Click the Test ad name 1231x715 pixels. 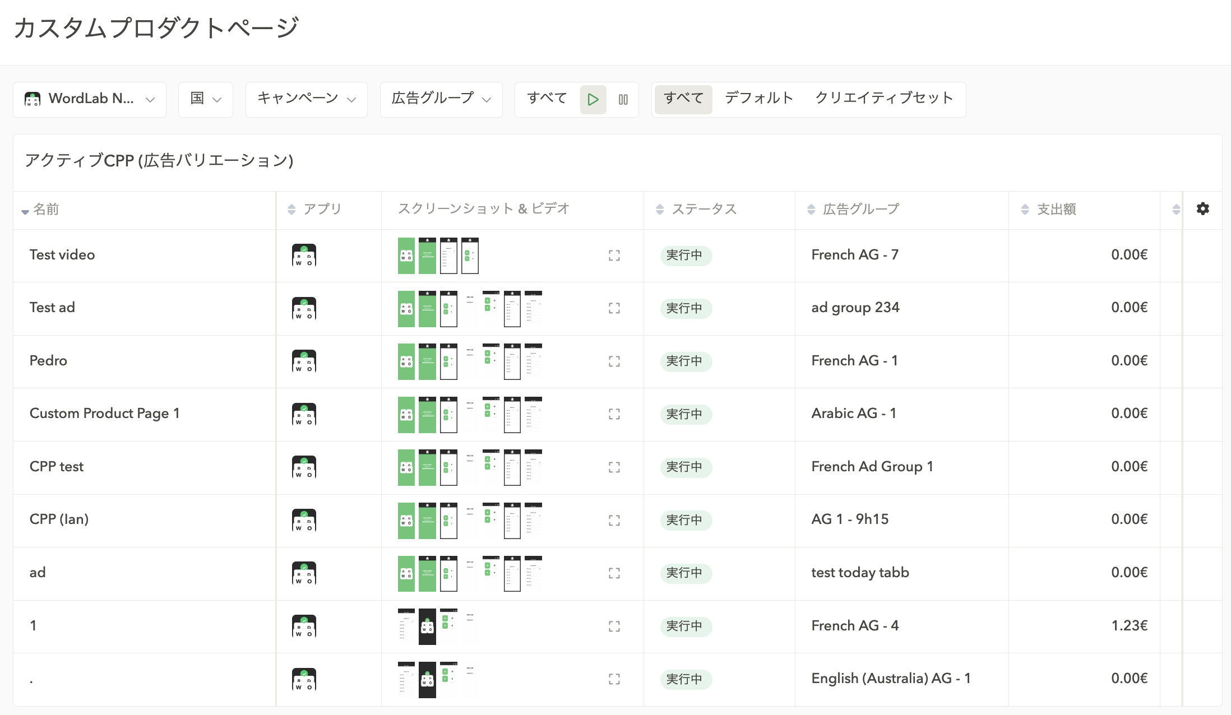(x=52, y=308)
